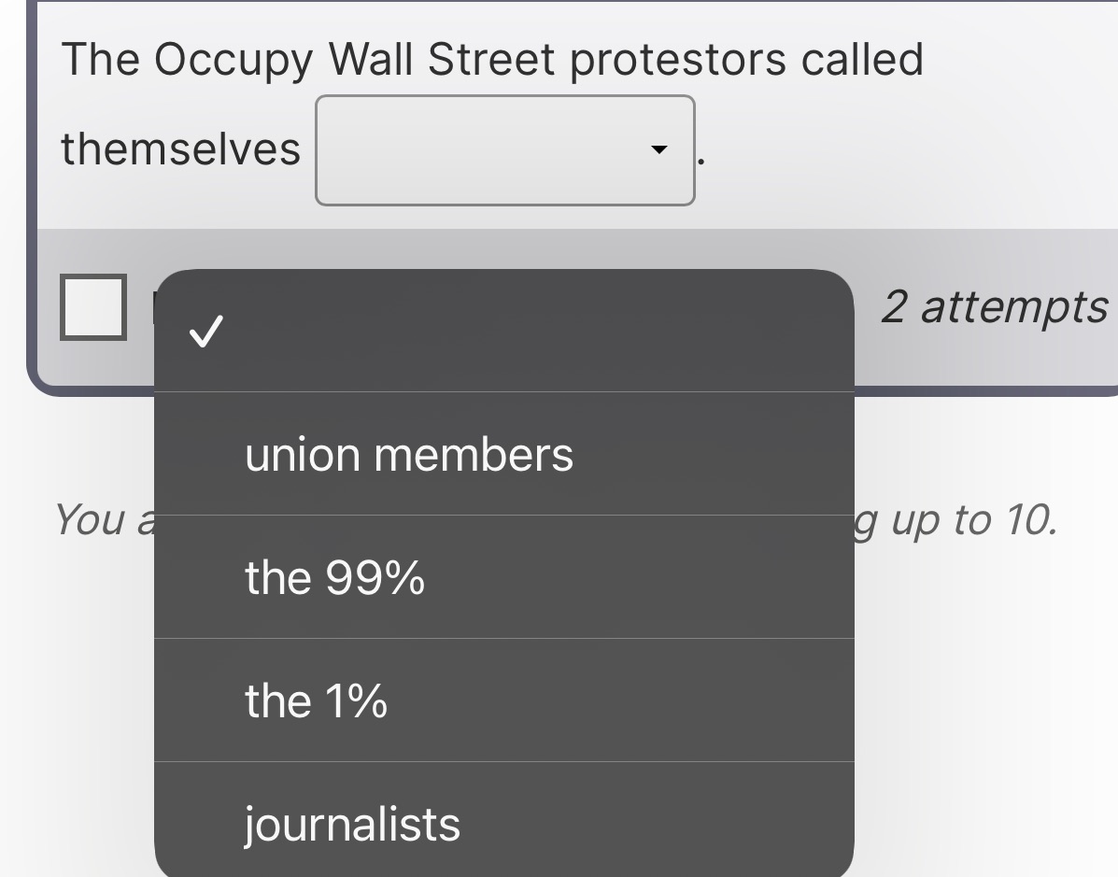
Task: Select 'journalists' from the list
Action: point(352,823)
